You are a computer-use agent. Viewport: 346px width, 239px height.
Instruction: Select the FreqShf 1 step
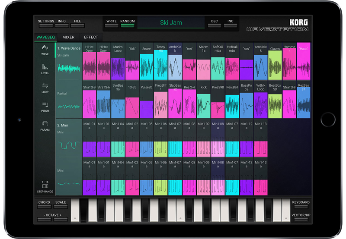click(160, 100)
